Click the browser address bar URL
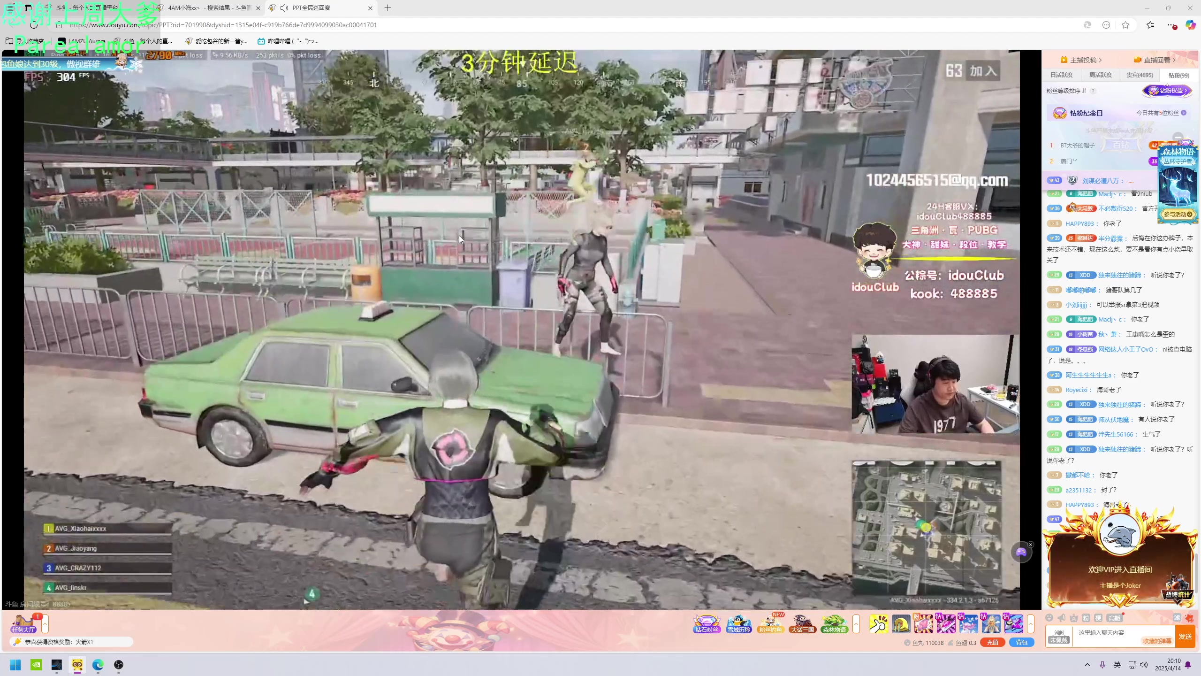This screenshot has width=1201, height=676. pyautogui.click(x=223, y=25)
